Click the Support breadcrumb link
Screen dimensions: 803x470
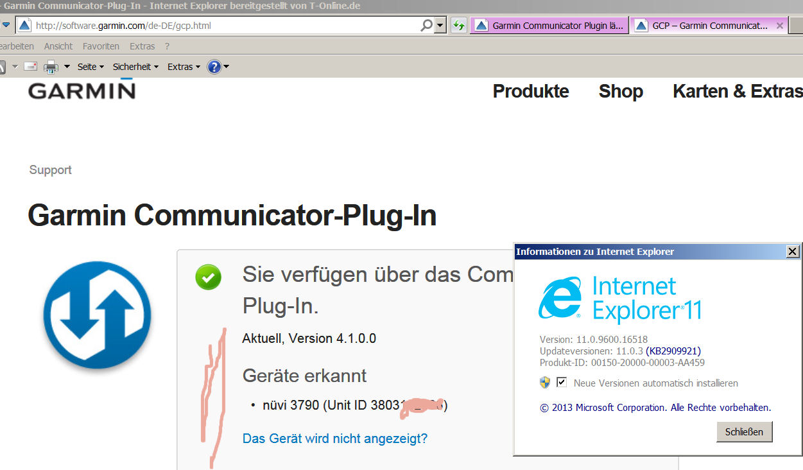50,170
